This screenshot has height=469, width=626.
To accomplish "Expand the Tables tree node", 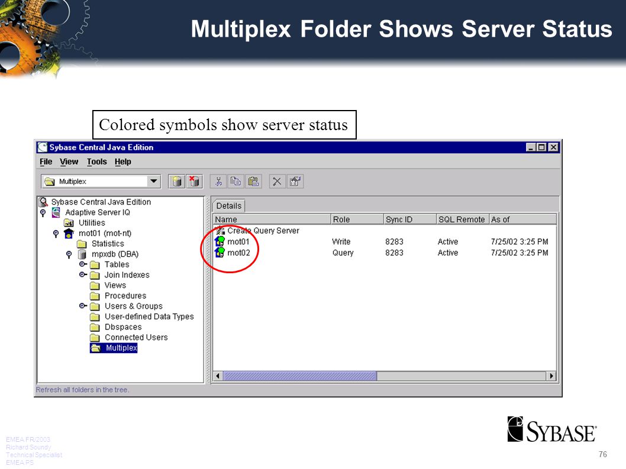I will [83, 264].
